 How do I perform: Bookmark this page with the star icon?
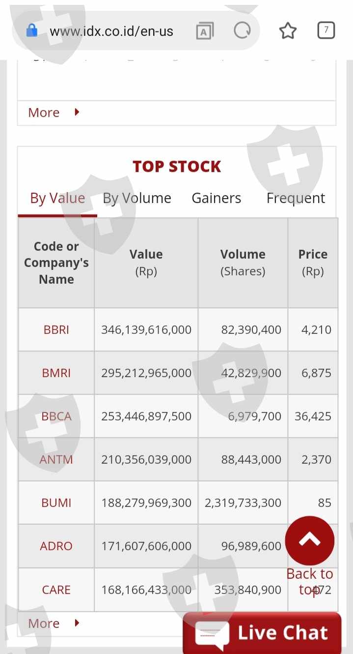coord(288,31)
